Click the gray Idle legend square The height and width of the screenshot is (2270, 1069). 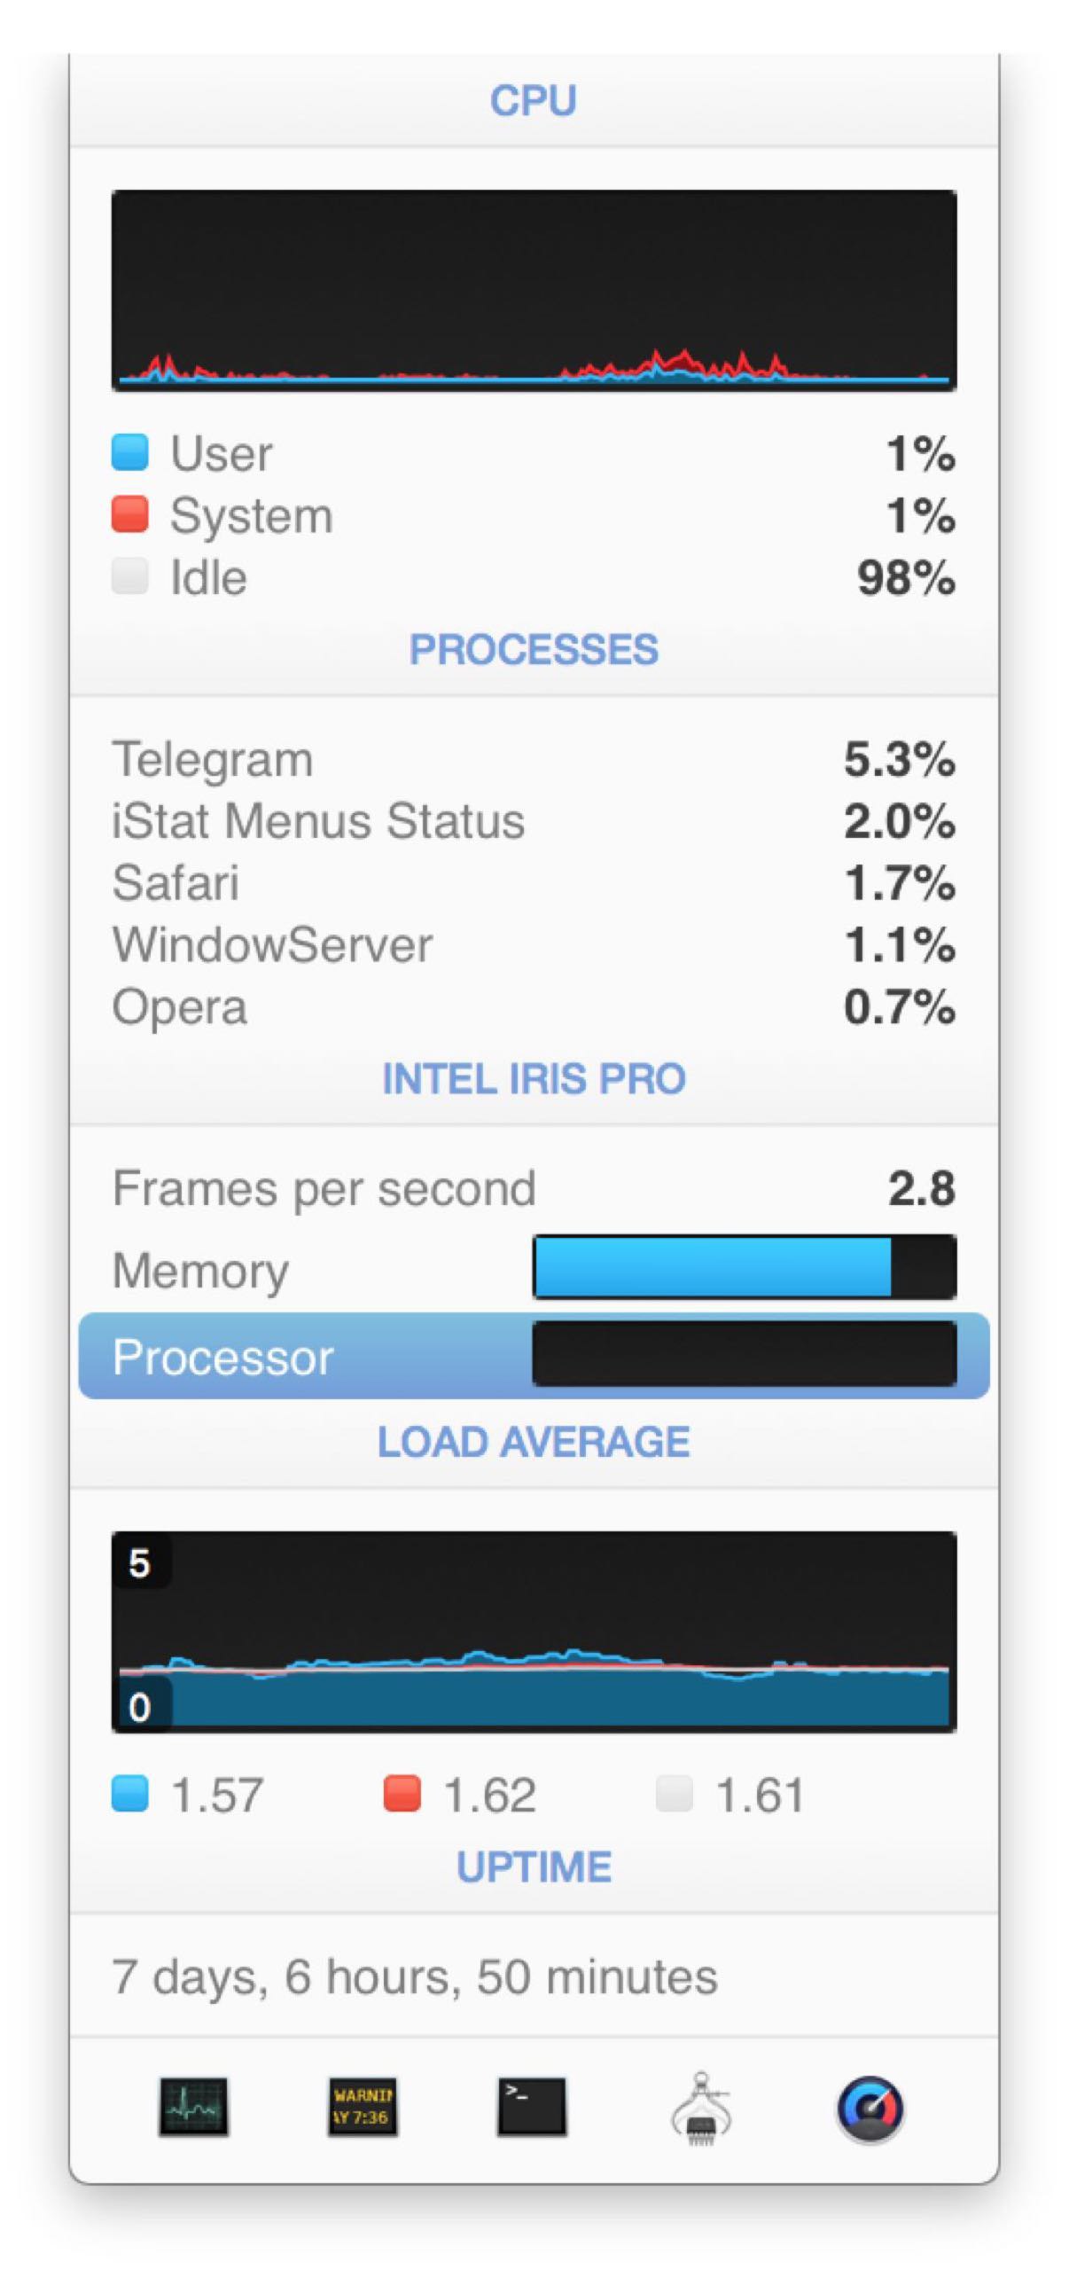coord(129,576)
